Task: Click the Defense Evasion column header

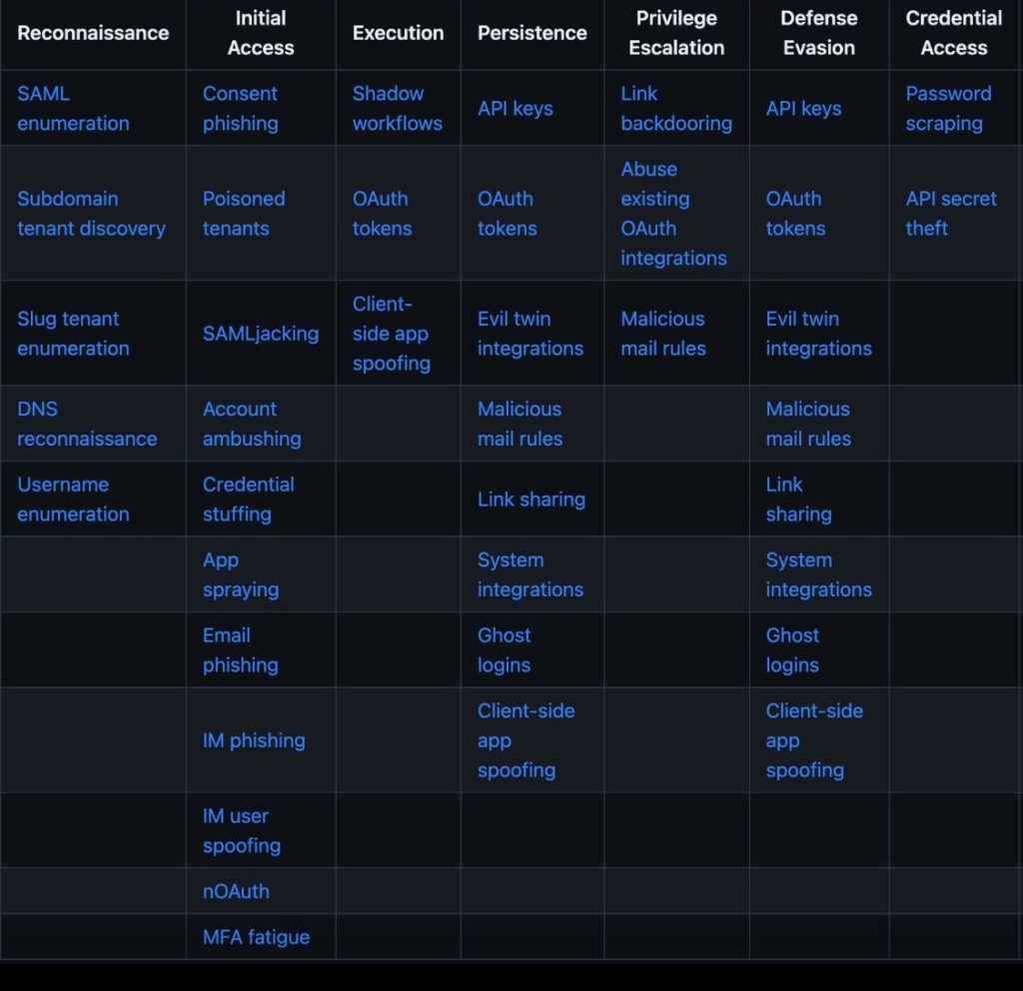Action: coord(819,33)
